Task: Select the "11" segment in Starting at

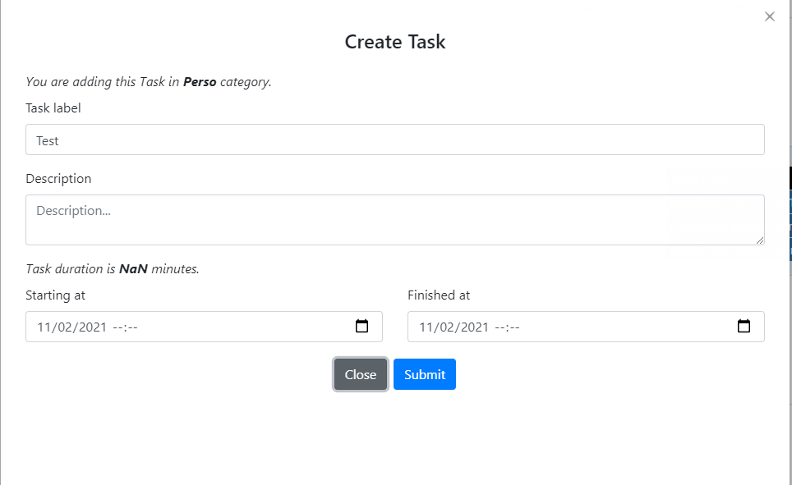Action: click(x=44, y=327)
